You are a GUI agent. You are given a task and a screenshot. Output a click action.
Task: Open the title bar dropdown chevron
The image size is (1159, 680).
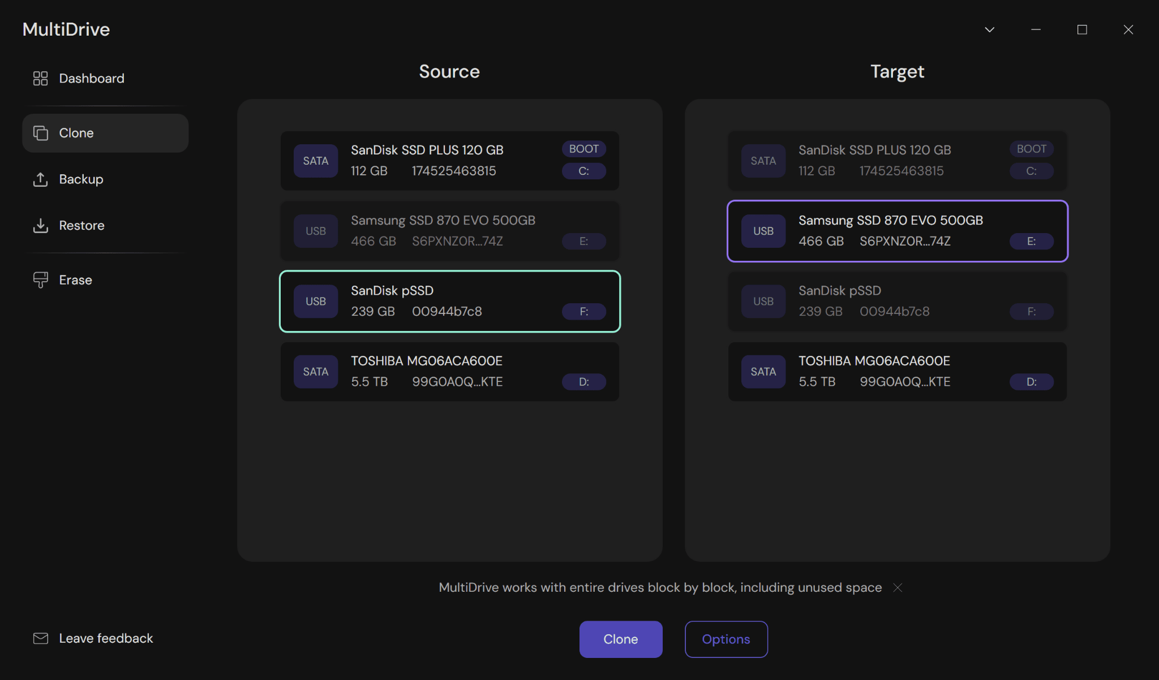coord(989,29)
